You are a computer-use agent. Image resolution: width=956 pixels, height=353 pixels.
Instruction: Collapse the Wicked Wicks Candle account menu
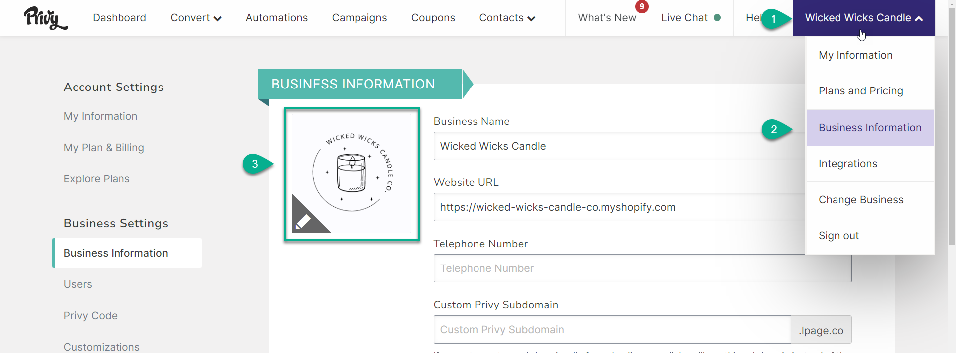click(864, 18)
